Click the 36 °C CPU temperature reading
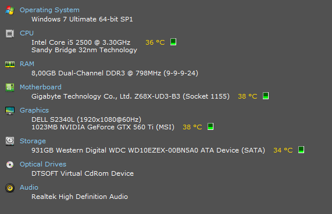332x214 pixels. click(x=155, y=42)
